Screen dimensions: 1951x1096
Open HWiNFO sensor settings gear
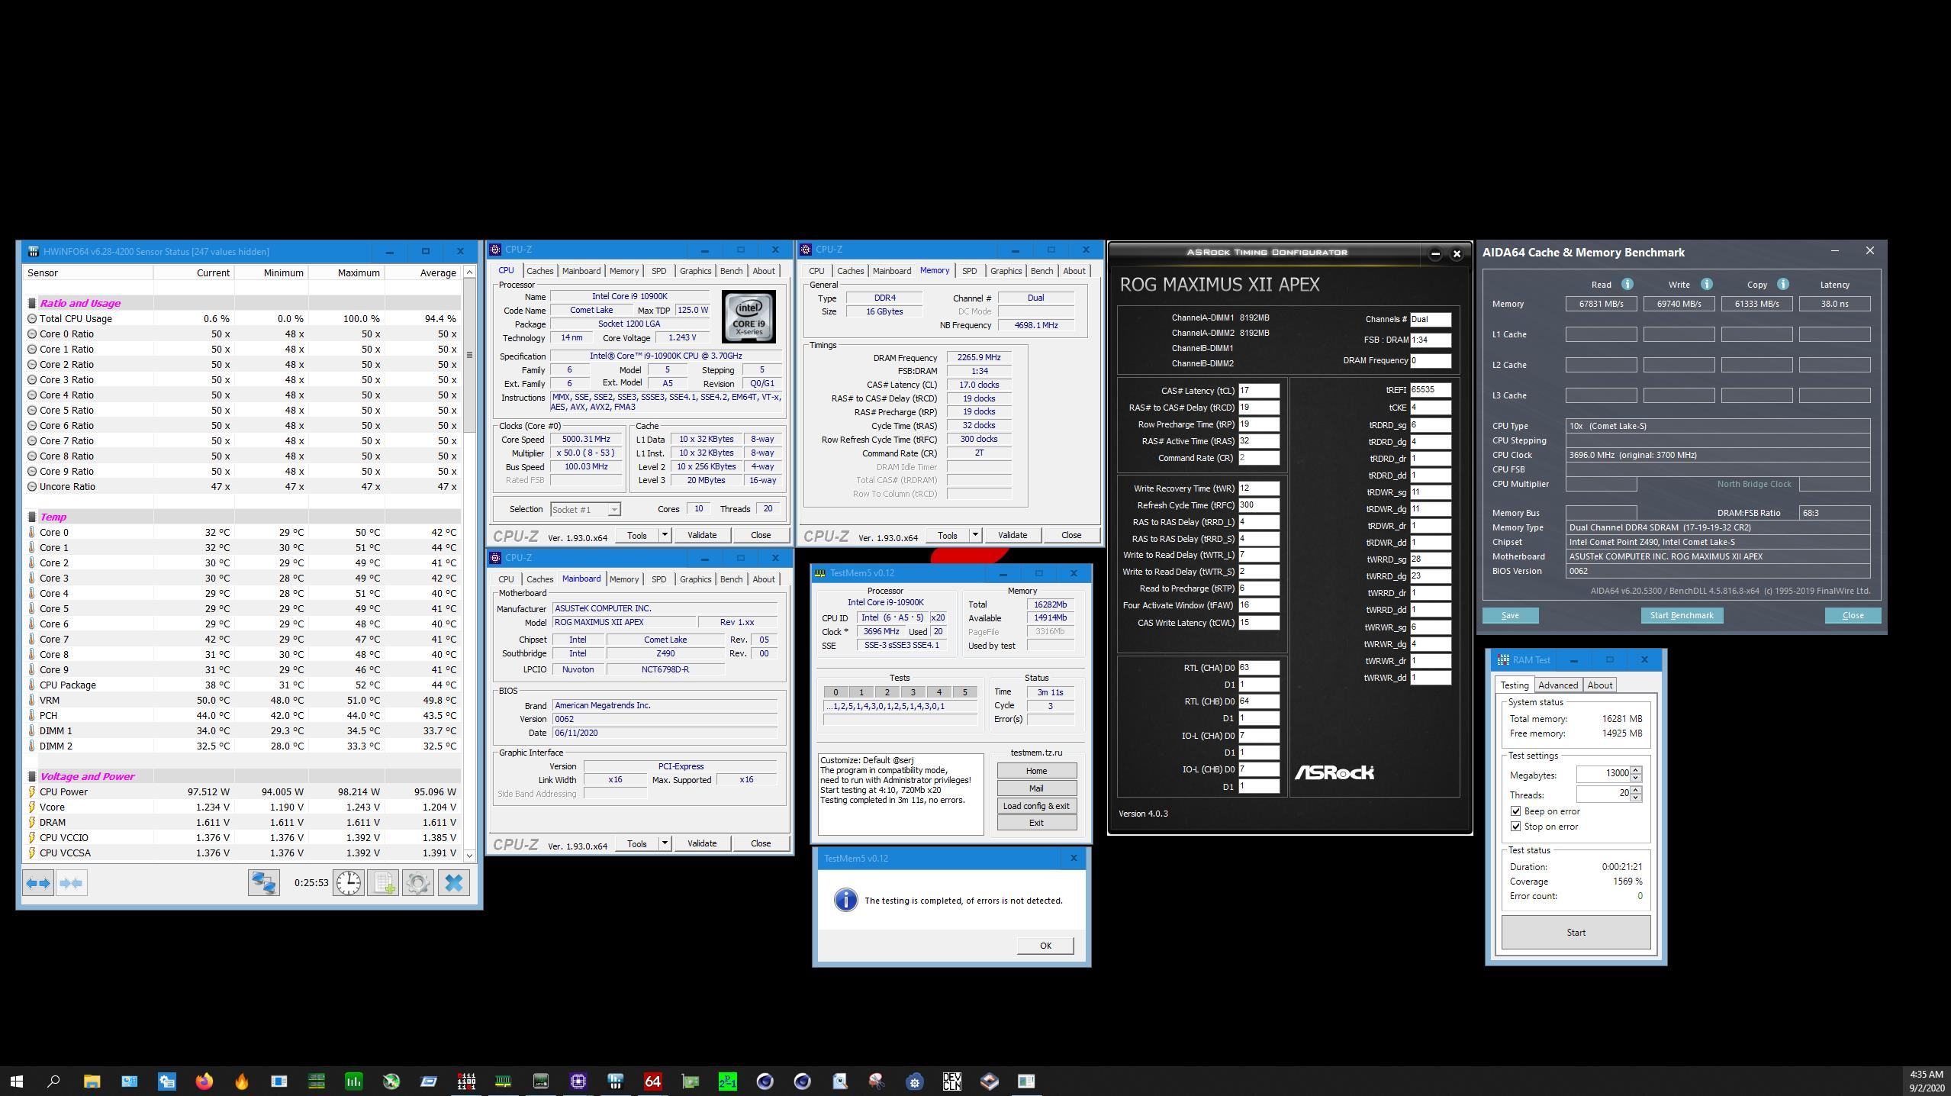point(418,883)
